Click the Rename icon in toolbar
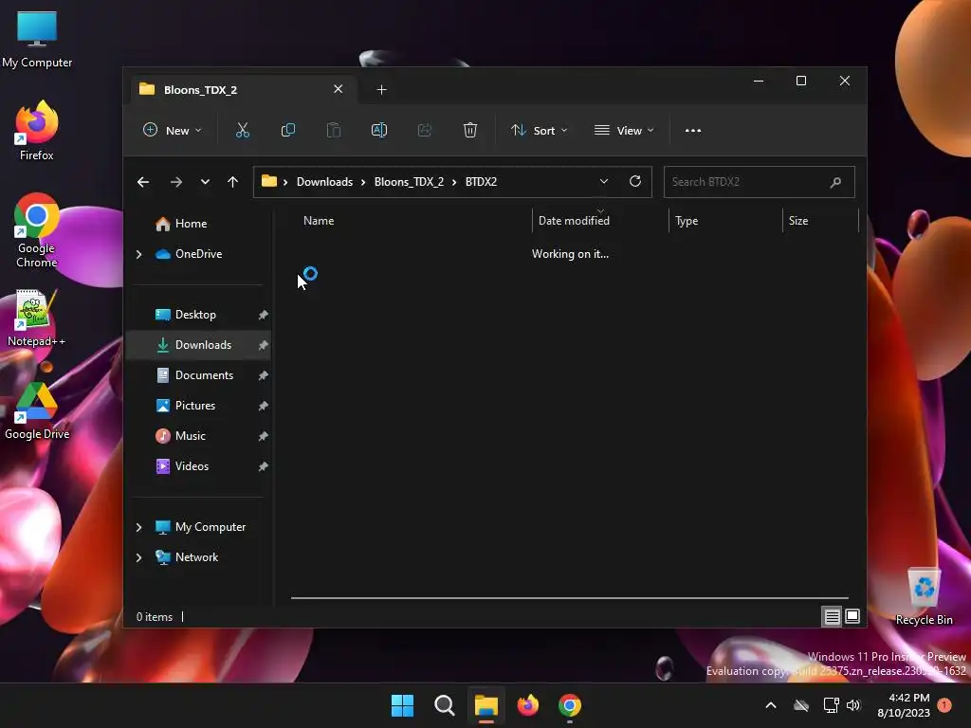This screenshot has height=728, width=971. coord(379,131)
